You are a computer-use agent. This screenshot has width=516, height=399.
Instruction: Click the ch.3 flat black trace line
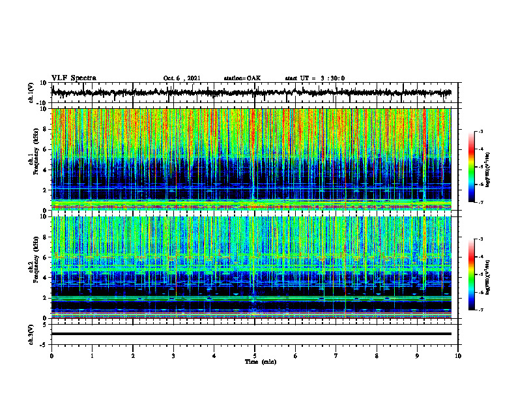pyautogui.click(x=251, y=334)
